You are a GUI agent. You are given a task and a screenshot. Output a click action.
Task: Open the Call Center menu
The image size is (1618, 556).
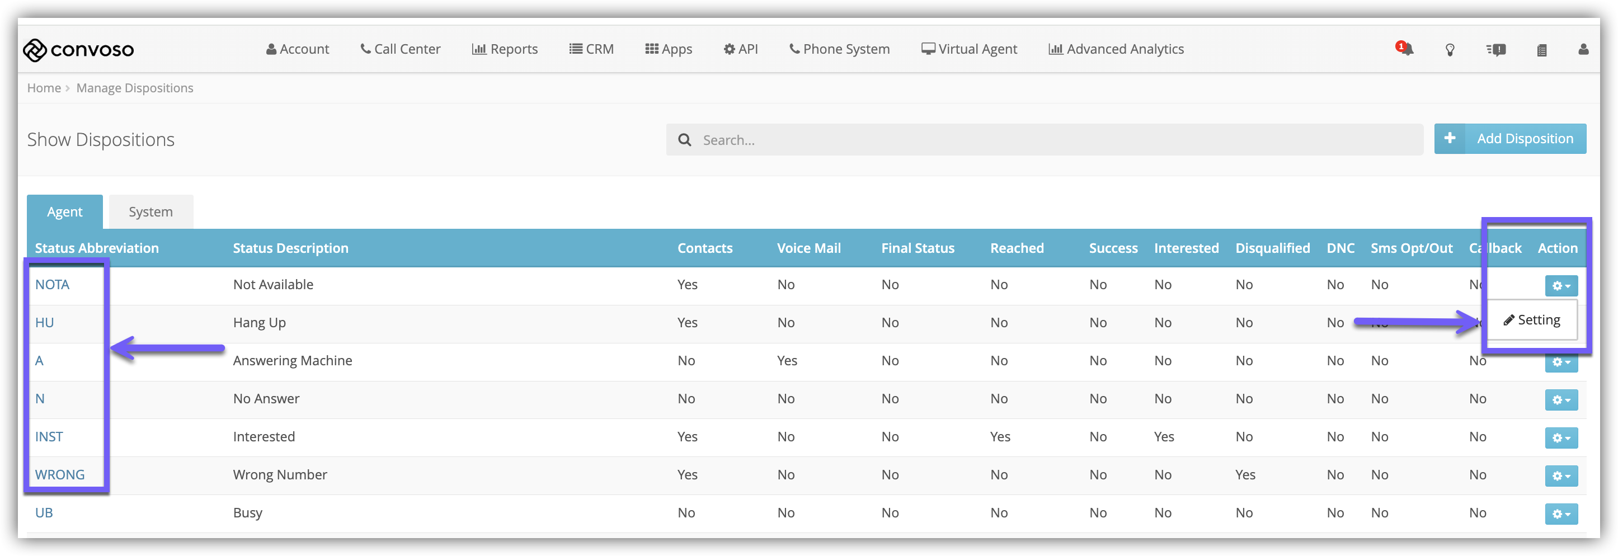point(400,49)
